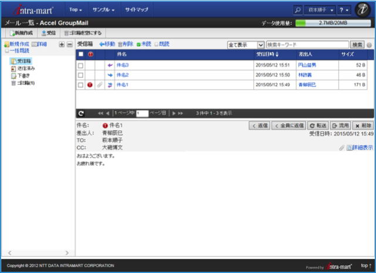Focus the 検索キーワード search field
Image resolution: width=376 pixels, height=273 pixels.
pos(307,45)
